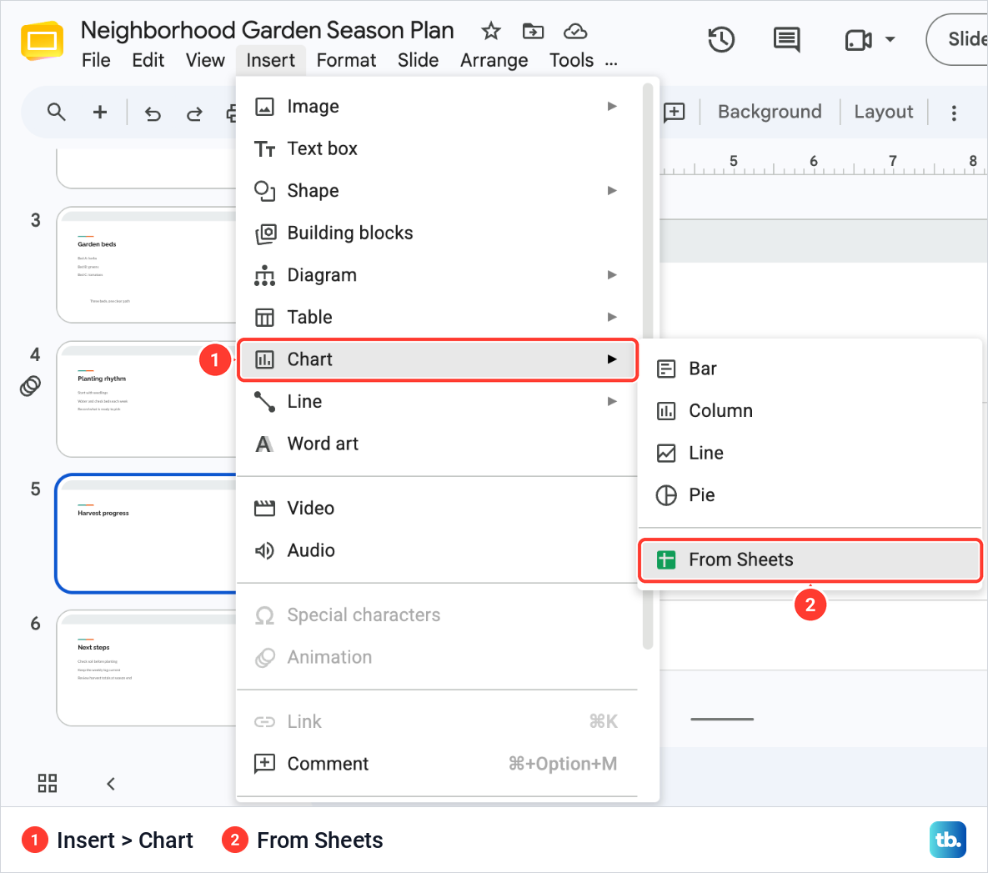The height and width of the screenshot is (873, 988).
Task: Select slide 3 Garden beds thumbnail
Action: click(x=146, y=265)
